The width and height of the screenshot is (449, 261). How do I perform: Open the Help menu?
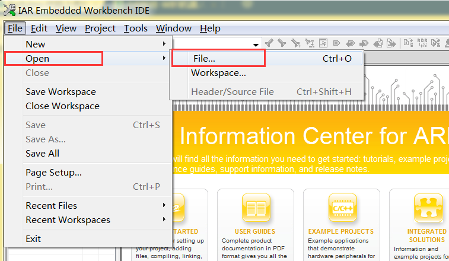pyautogui.click(x=210, y=28)
